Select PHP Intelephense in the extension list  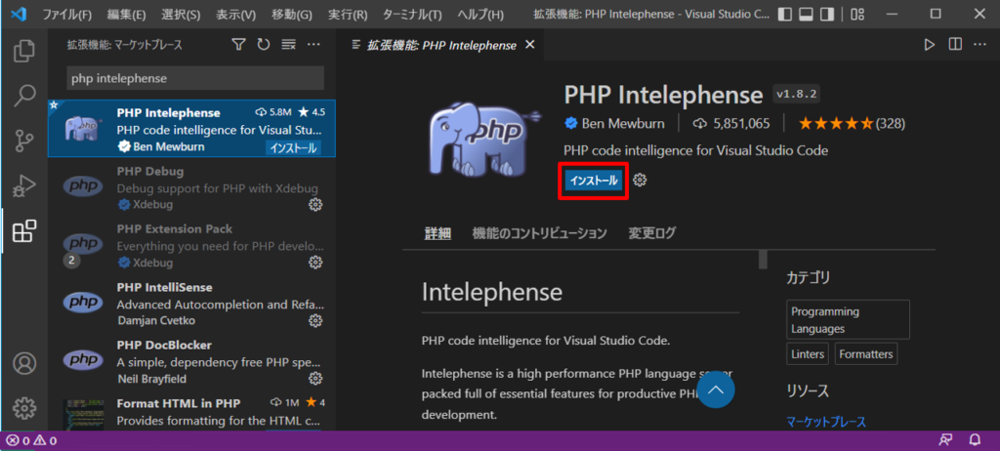(x=191, y=129)
